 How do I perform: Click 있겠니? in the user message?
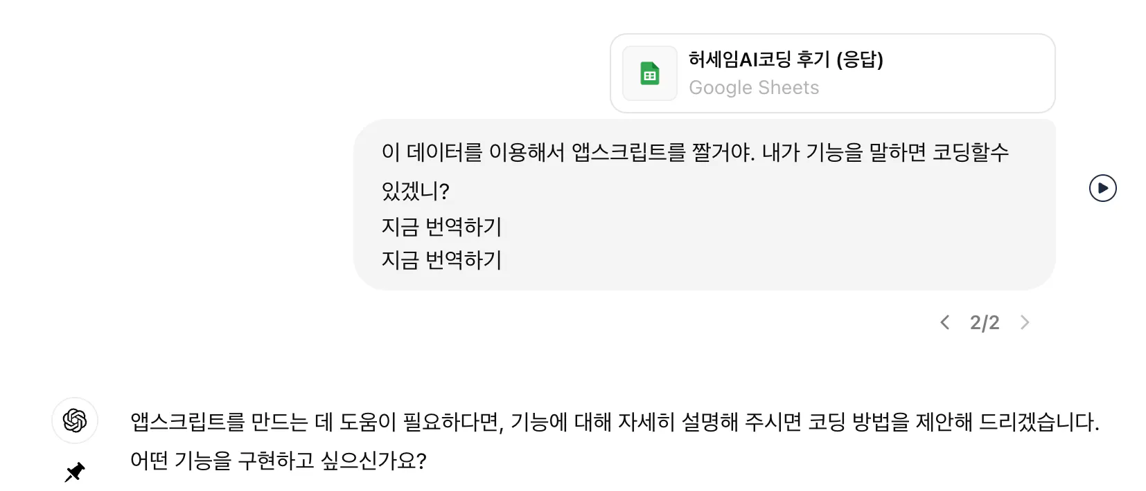click(415, 190)
